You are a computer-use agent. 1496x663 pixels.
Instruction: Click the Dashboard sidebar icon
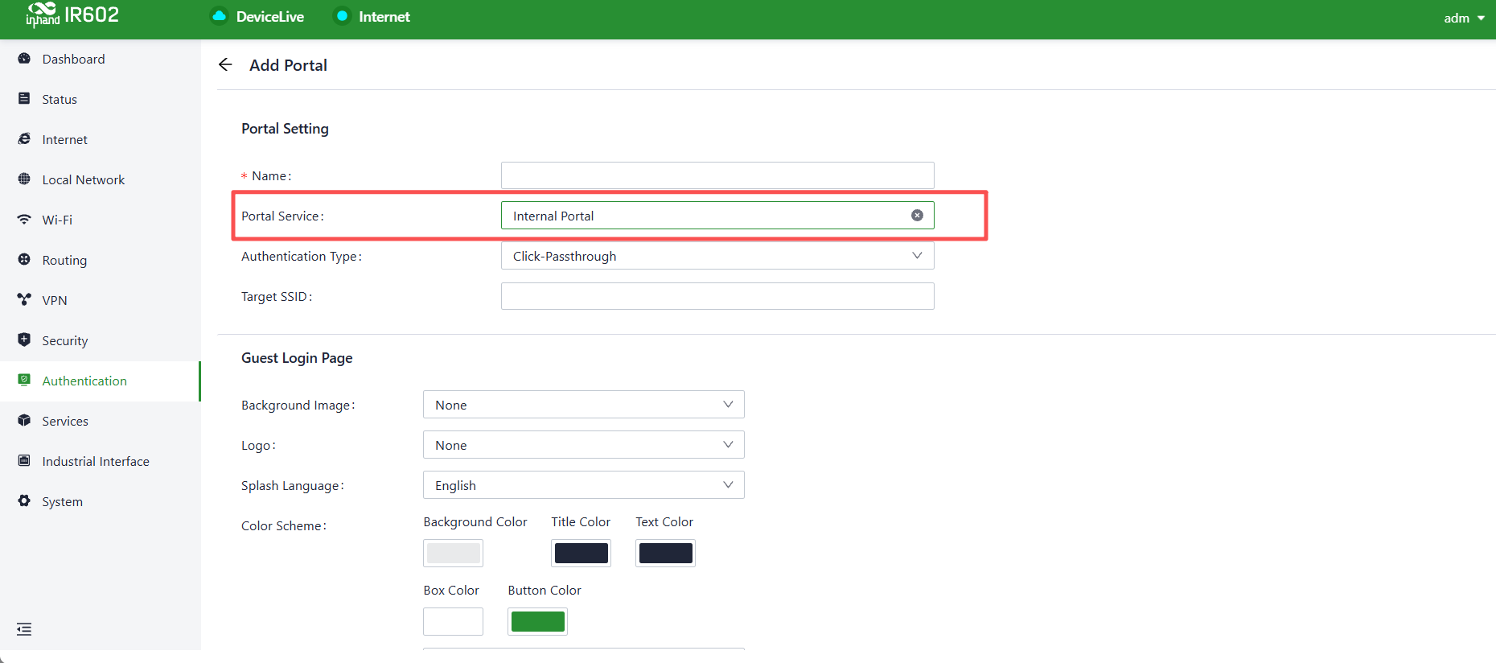[x=24, y=59]
